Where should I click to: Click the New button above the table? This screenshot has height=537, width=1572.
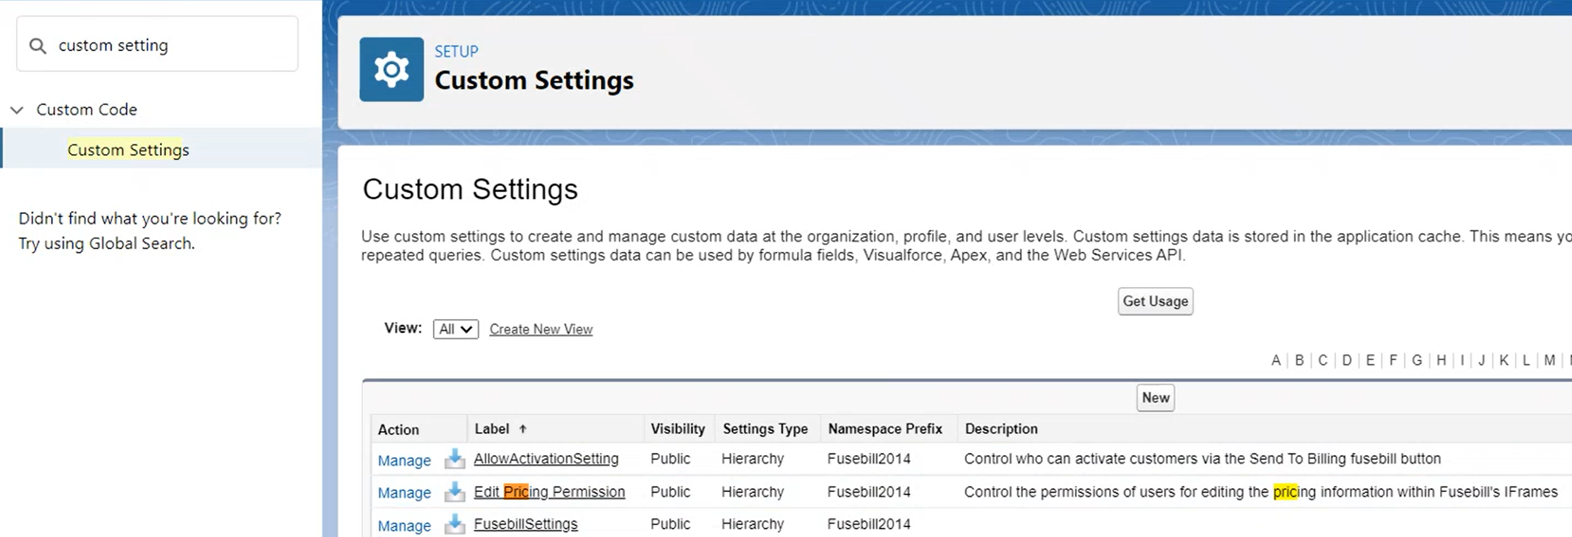(1155, 398)
